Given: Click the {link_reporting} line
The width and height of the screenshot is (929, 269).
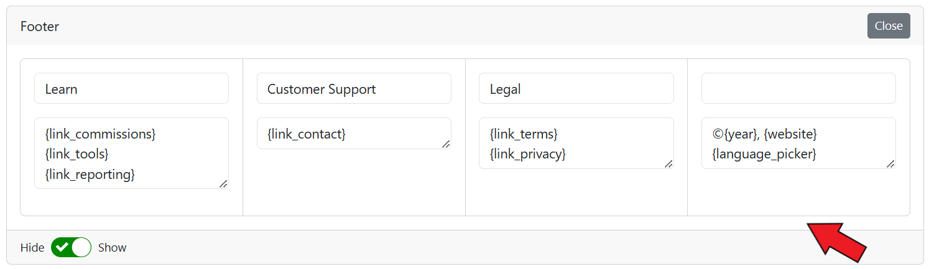Looking at the screenshot, I should coord(90,174).
